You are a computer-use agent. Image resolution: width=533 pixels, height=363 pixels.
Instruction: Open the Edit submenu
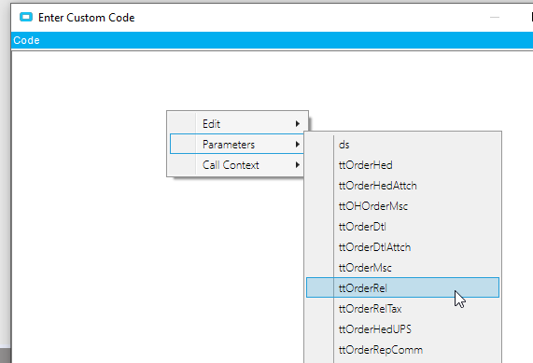tap(237, 124)
